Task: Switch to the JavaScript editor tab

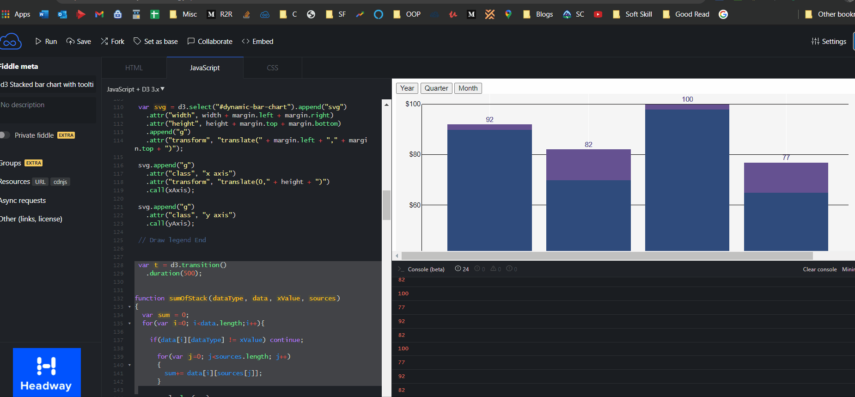Action: (x=205, y=68)
